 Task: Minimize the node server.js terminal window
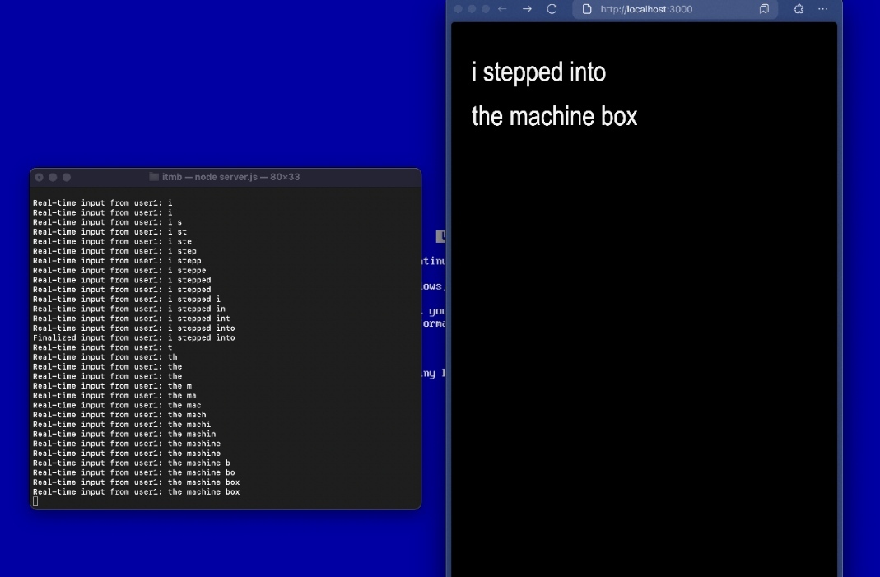[x=53, y=177]
